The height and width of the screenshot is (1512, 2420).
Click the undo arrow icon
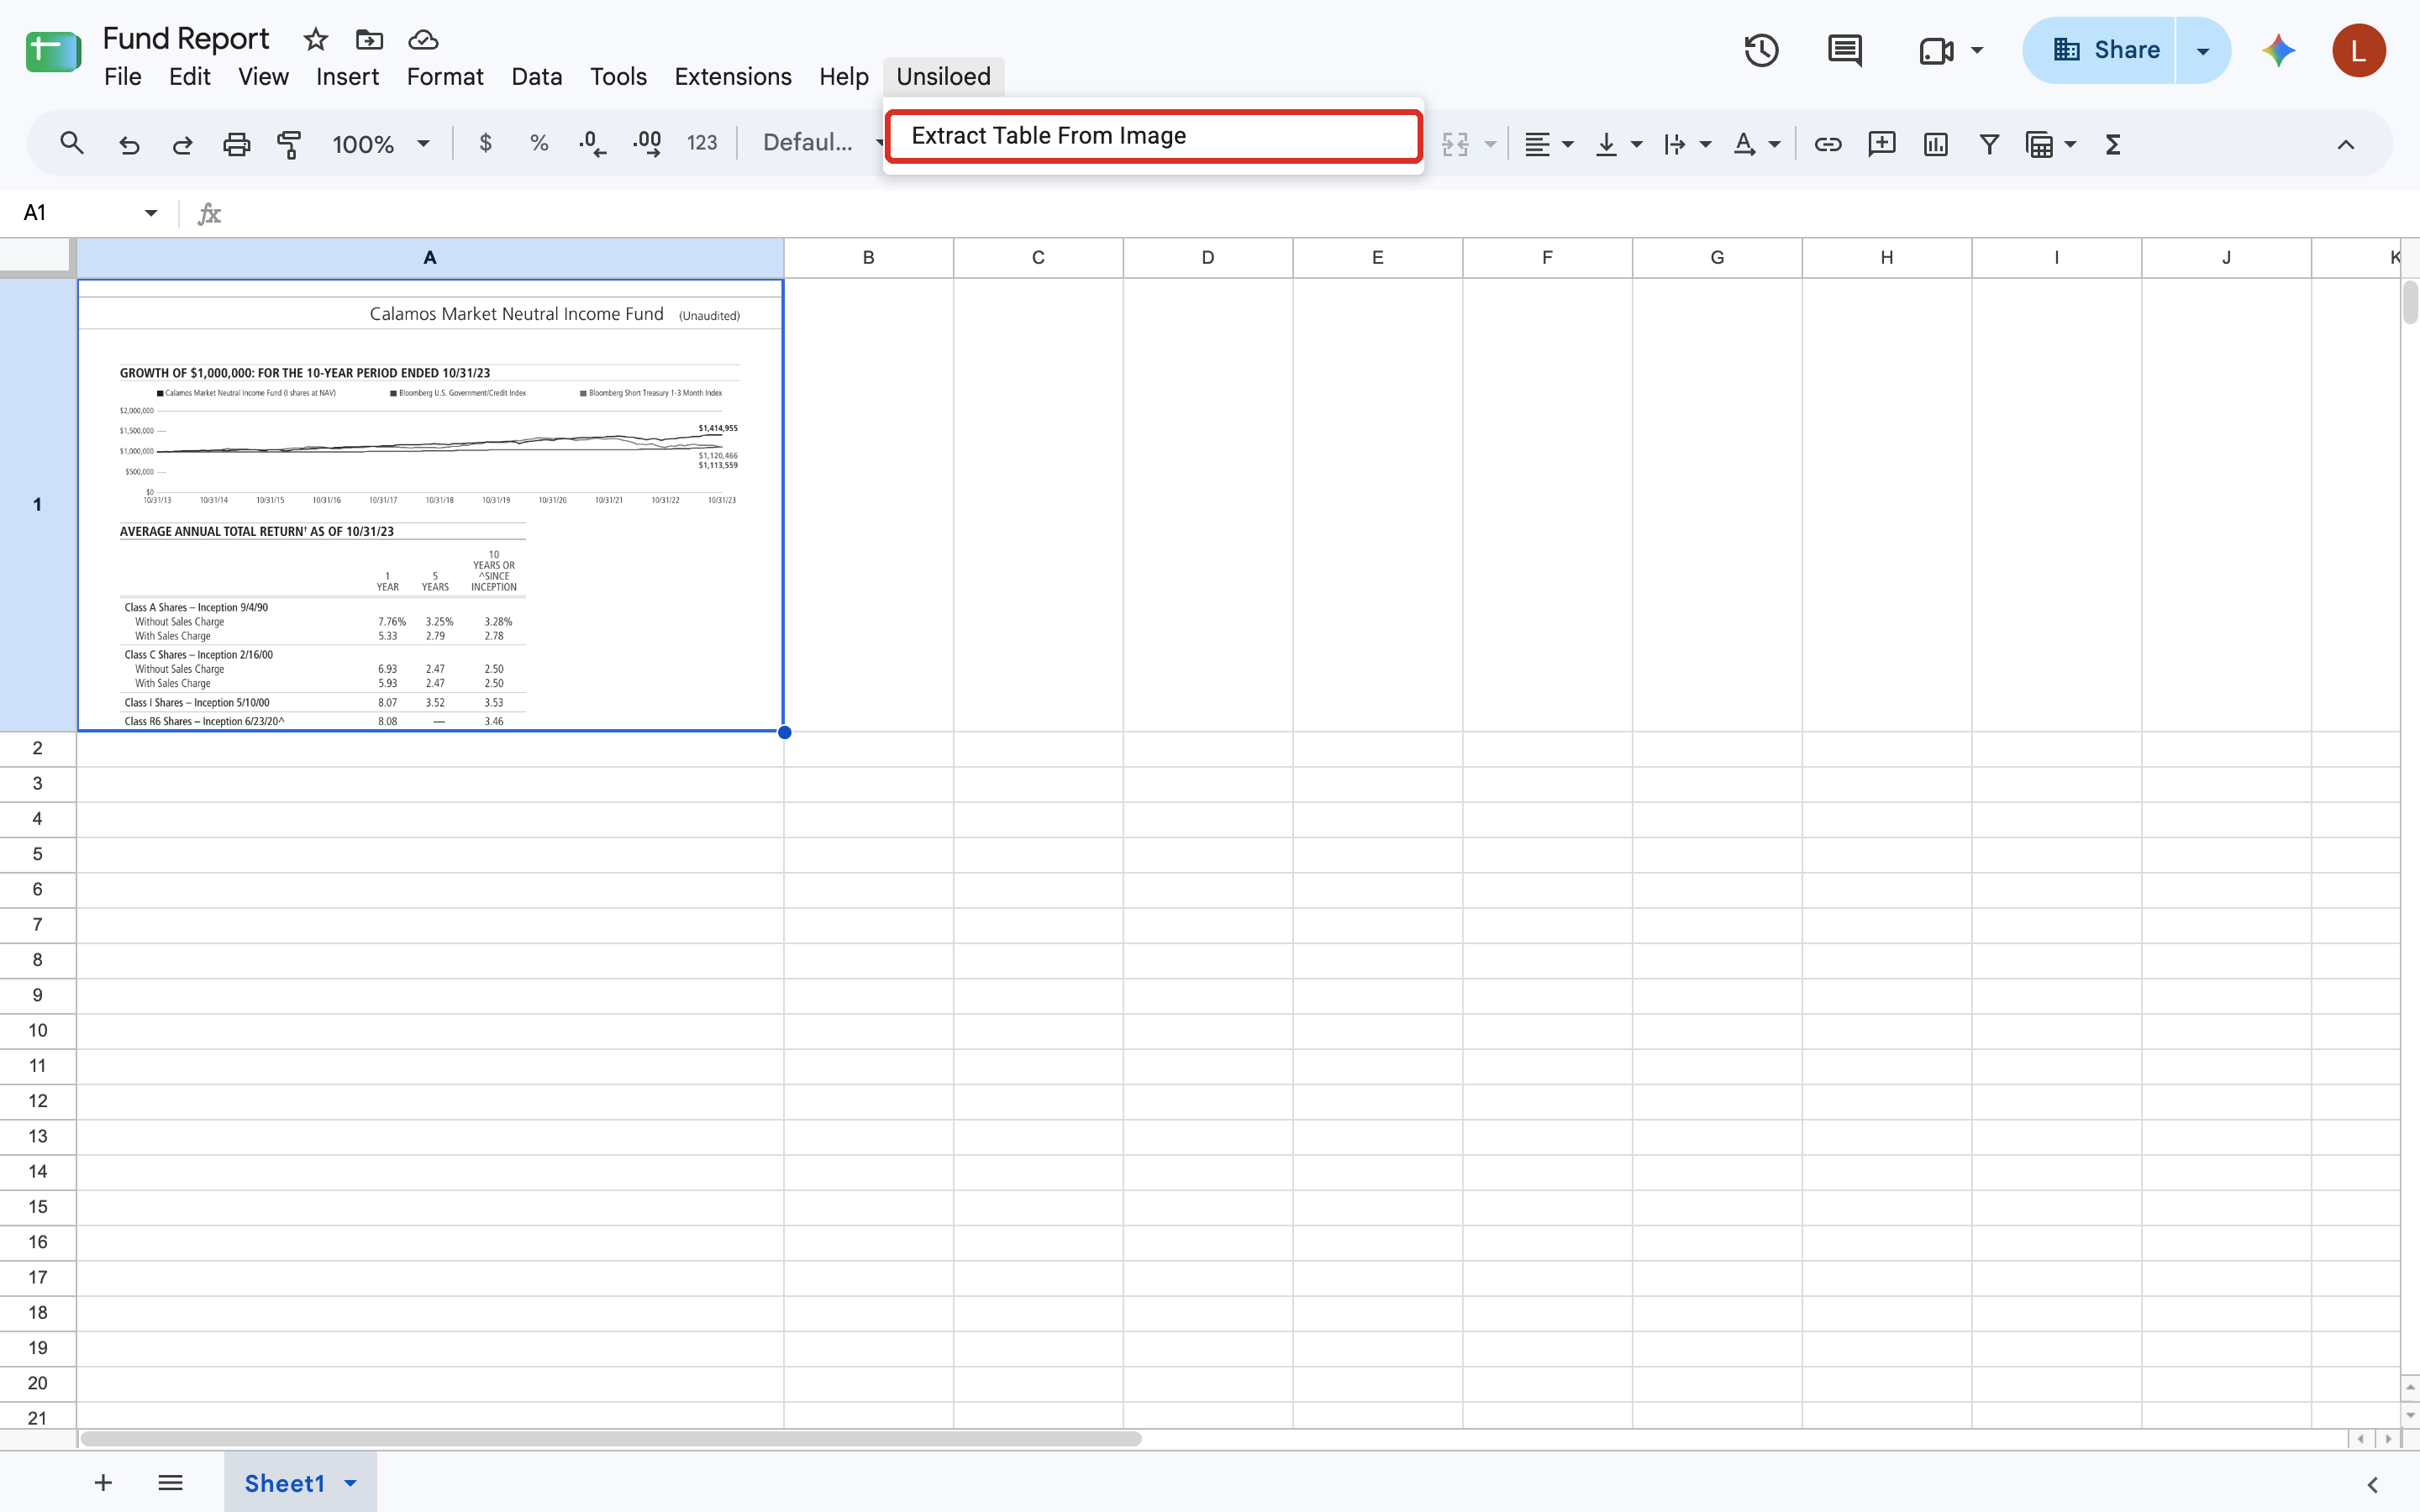[x=129, y=144]
